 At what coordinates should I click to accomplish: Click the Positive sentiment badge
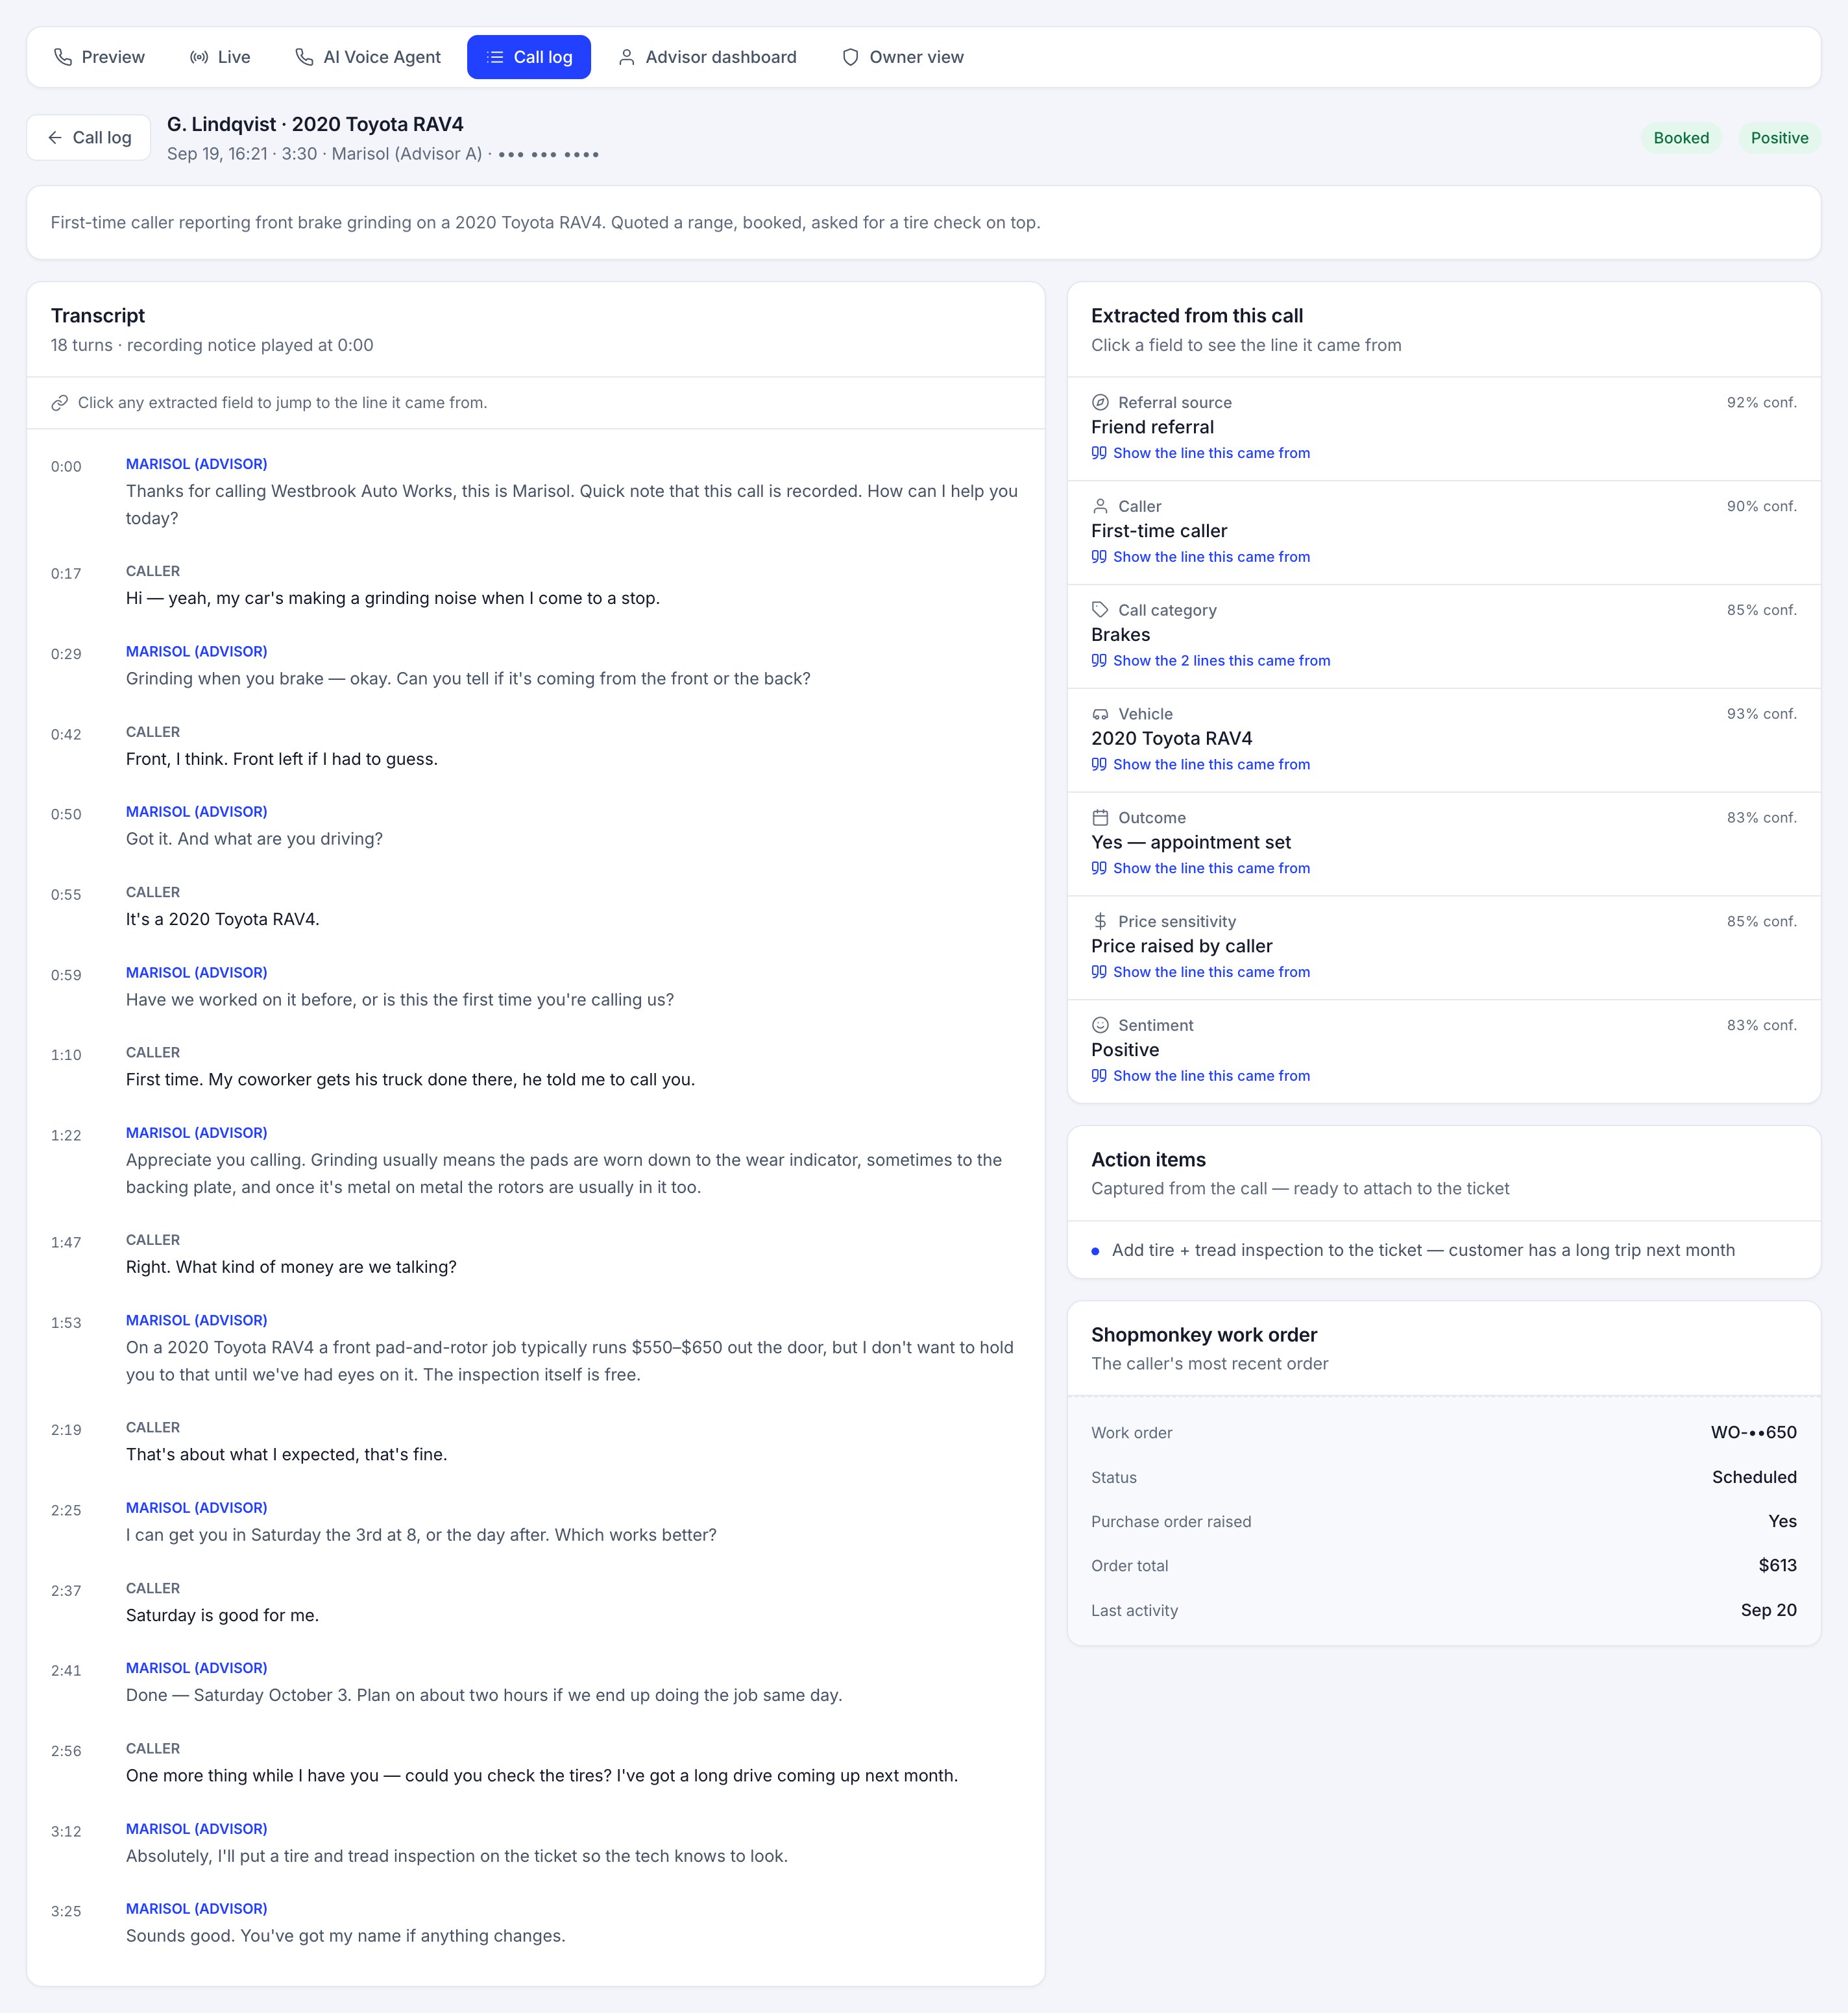1779,138
